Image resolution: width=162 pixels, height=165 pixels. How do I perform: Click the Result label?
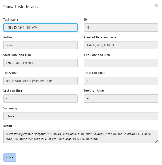[8, 126]
